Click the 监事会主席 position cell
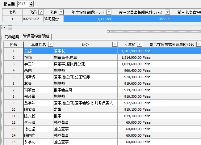 coord(85,90)
